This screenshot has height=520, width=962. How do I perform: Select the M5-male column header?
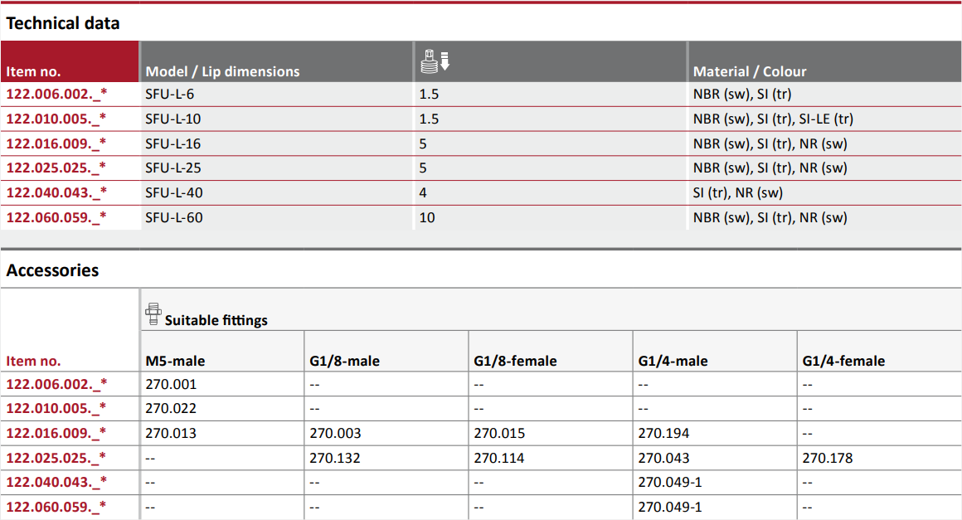pyautogui.click(x=175, y=361)
